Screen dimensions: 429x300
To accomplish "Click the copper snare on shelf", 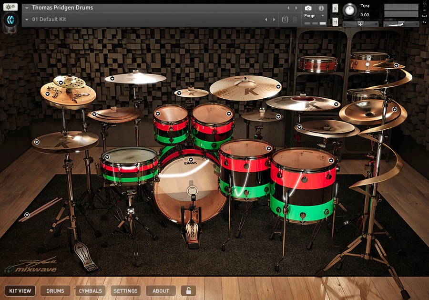I will click(x=368, y=62).
